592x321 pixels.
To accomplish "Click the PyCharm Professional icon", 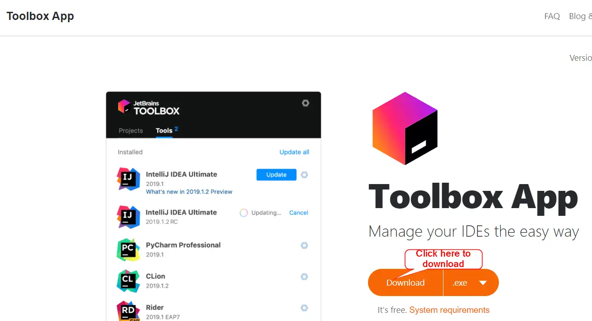I will (x=128, y=250).
